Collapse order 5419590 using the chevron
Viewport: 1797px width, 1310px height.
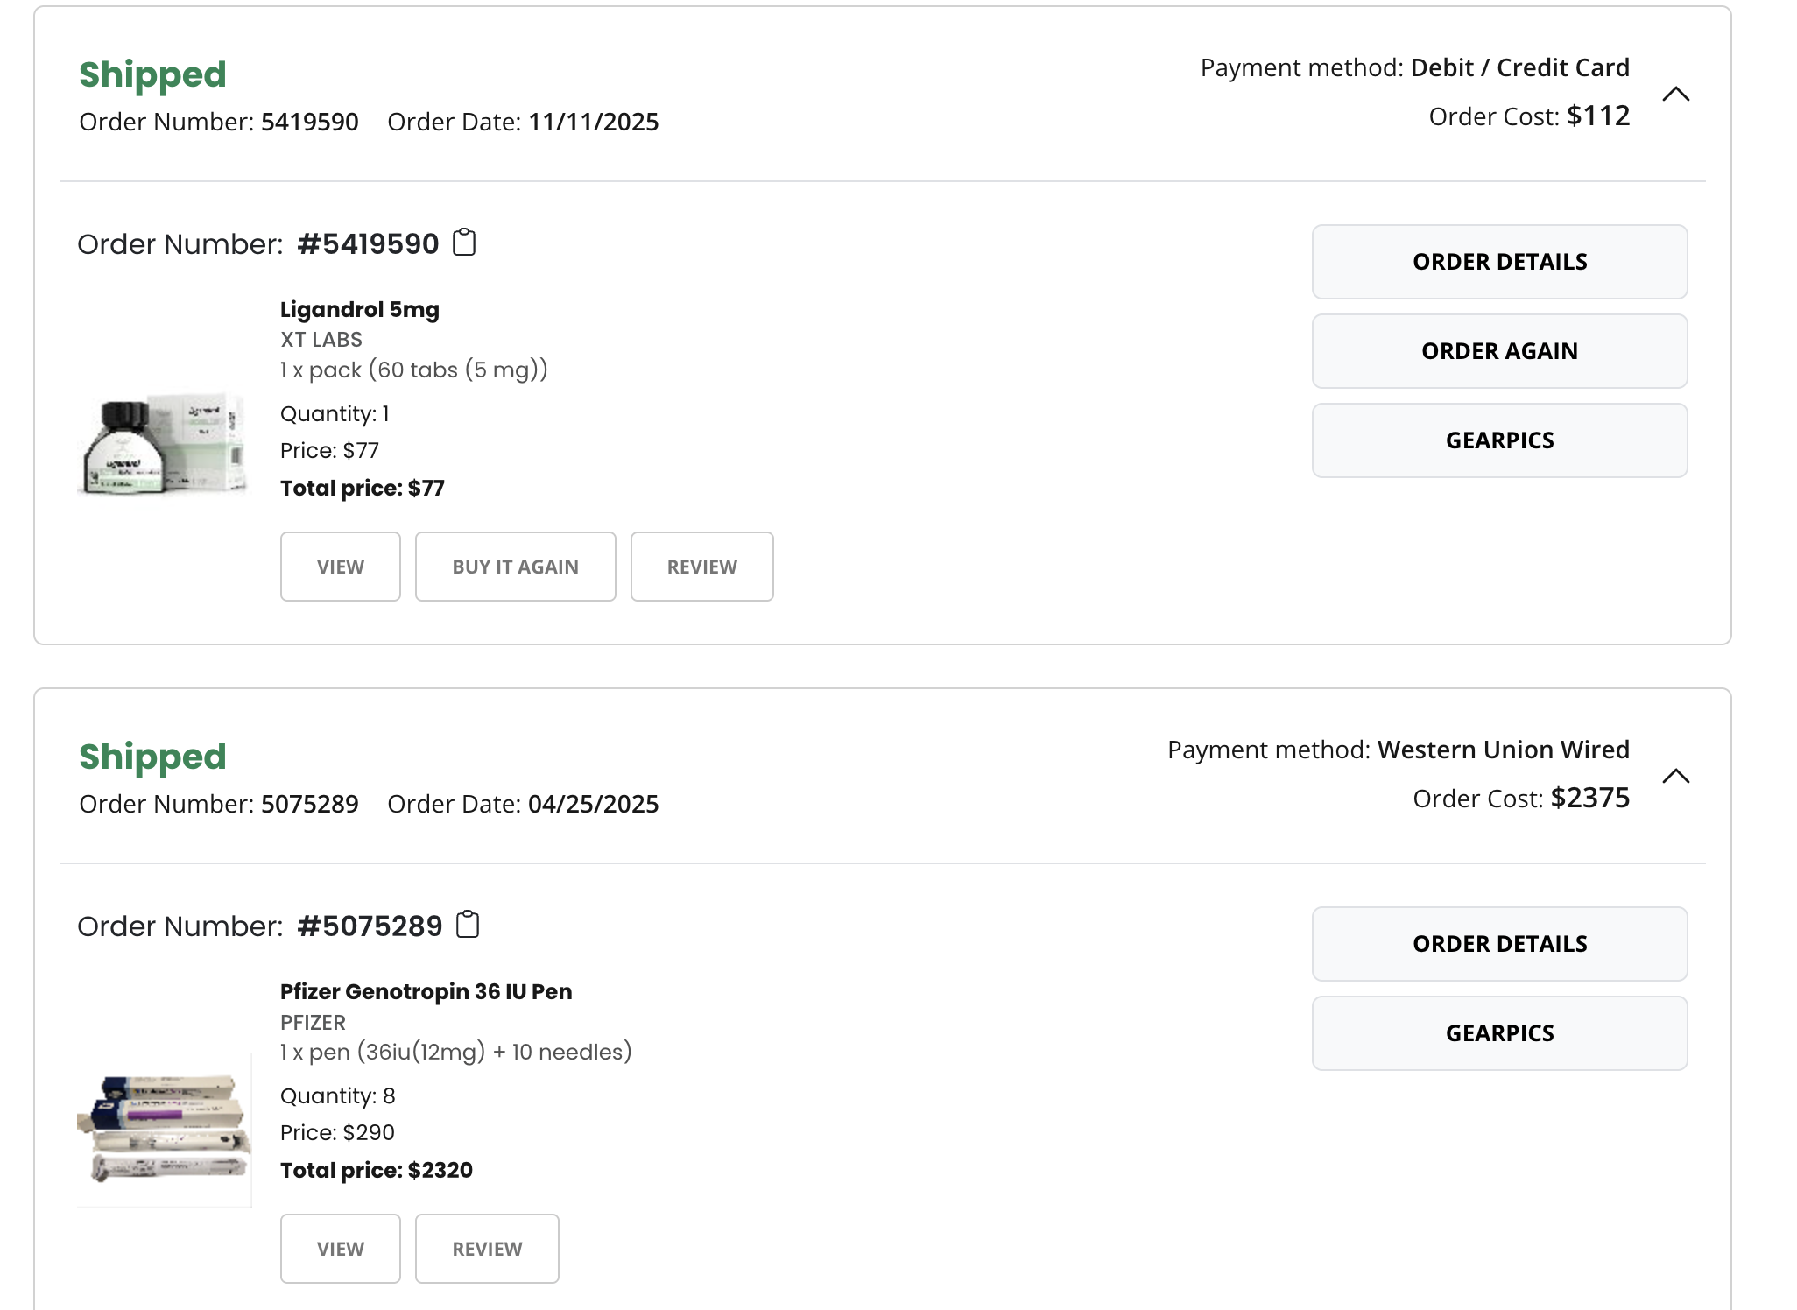coord(1675,94)
